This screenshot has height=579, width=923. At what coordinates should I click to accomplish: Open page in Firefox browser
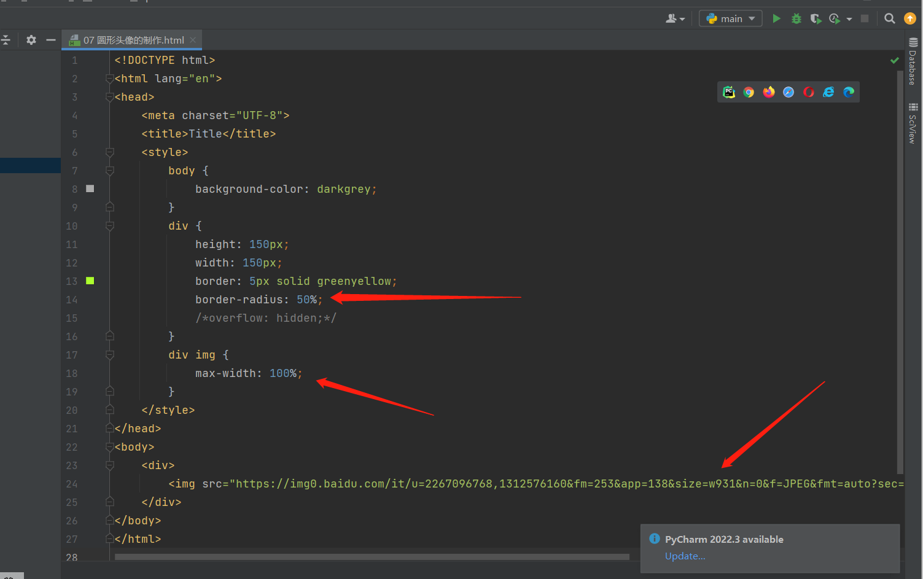769,92
